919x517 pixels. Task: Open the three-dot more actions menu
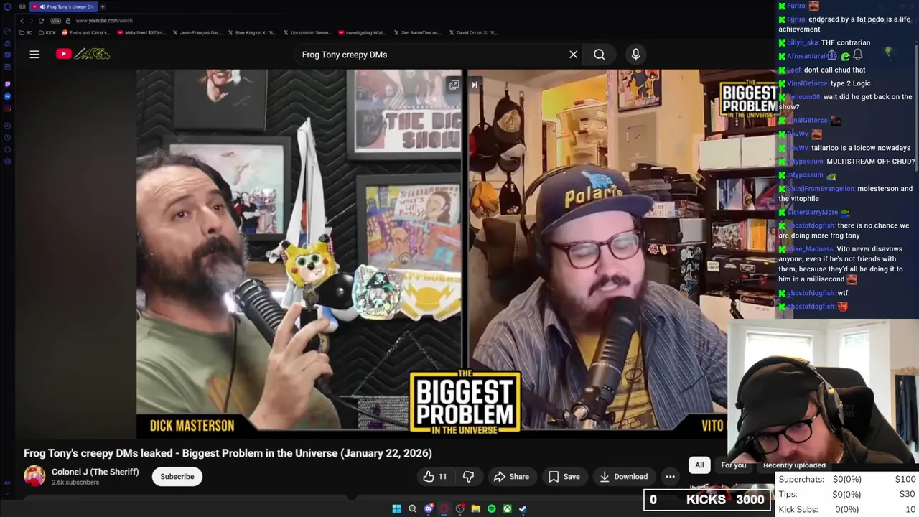point(670,477)
